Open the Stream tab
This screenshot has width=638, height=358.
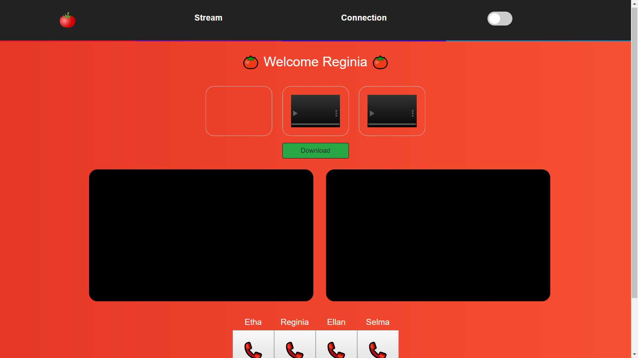pos(208,18)
